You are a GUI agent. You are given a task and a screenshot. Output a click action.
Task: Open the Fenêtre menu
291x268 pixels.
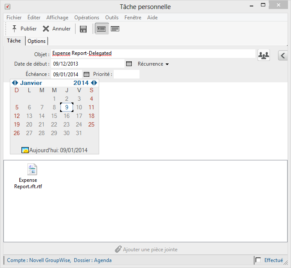133,18
